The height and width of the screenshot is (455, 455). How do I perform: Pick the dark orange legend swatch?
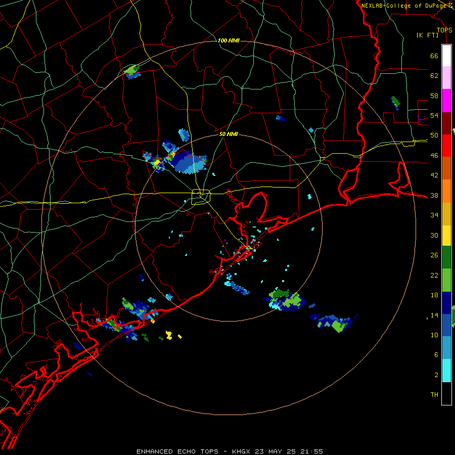click(446, 168)
